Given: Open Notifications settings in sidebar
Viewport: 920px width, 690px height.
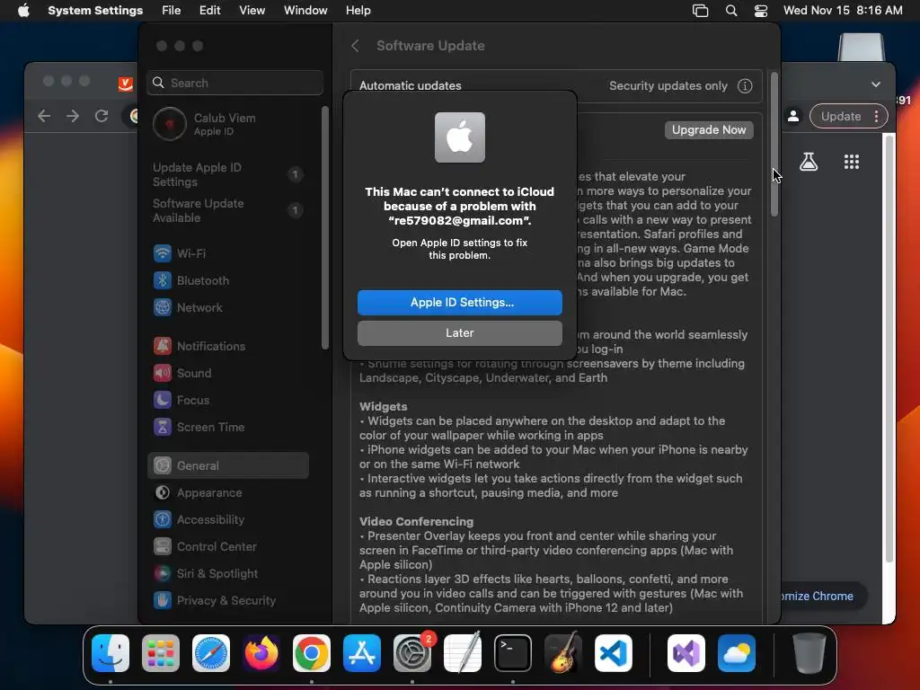Looking at the screenshot, I should click(227, 346).
